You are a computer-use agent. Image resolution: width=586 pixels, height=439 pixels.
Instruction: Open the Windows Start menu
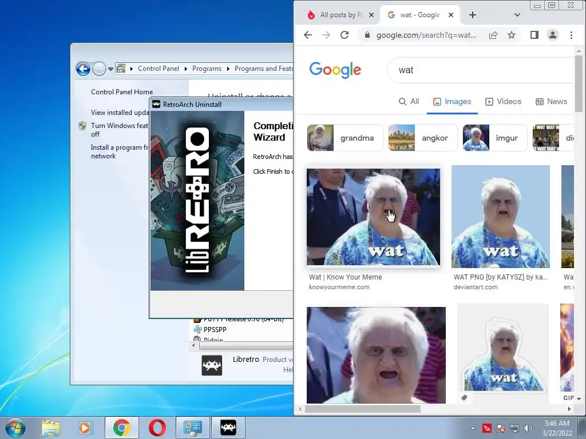pos(15,428)
